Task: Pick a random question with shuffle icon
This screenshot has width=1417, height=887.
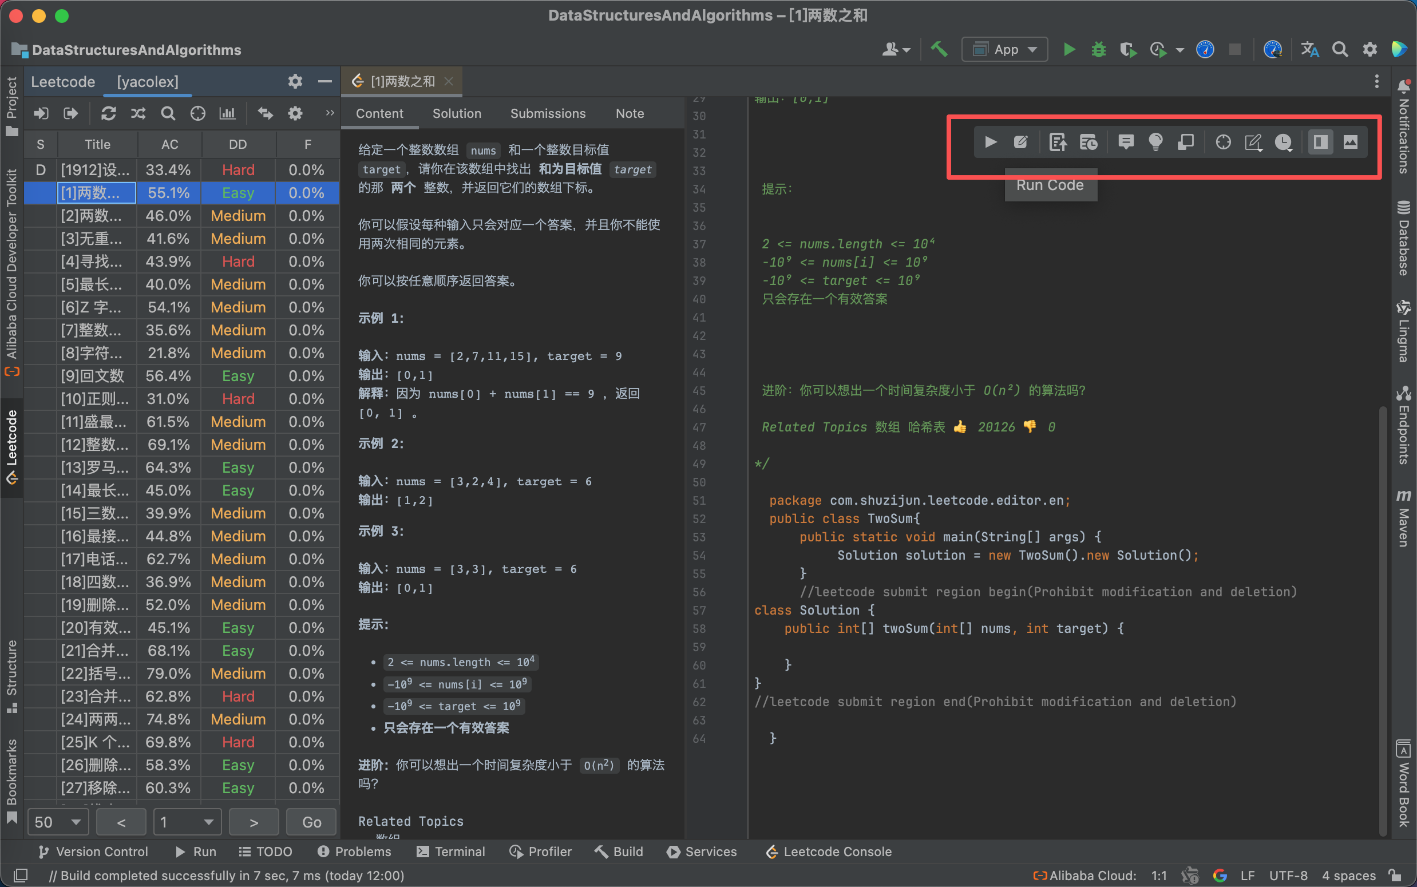Action: 138,113
